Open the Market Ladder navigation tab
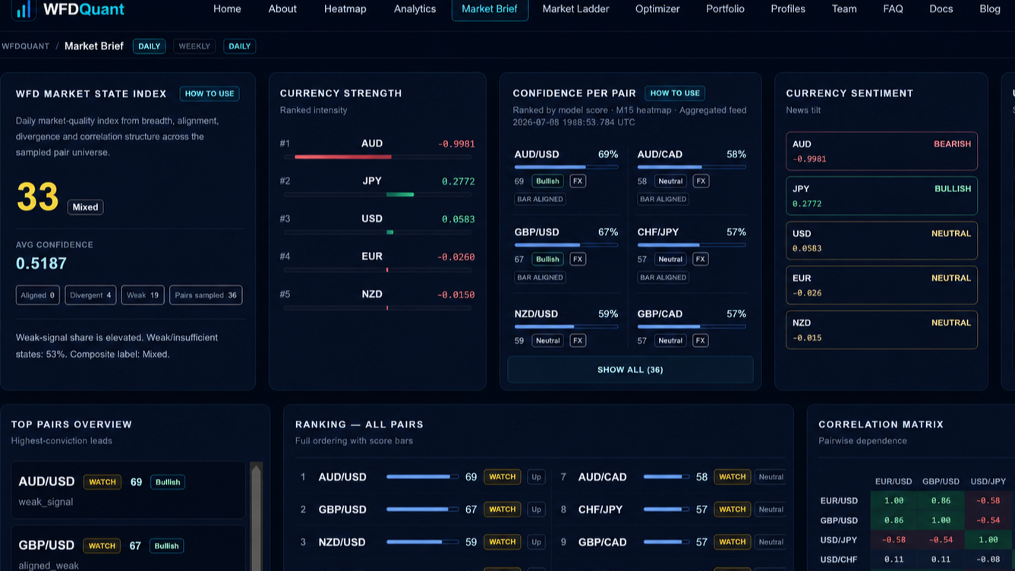This screenshot has height=571, width=1015. tap(575, 9)
